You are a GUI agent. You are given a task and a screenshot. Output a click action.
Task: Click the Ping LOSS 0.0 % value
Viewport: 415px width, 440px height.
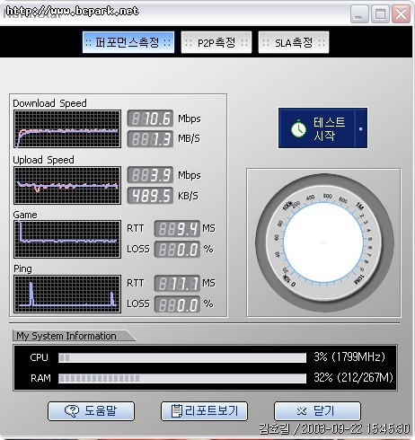click(x=177, y=304)
